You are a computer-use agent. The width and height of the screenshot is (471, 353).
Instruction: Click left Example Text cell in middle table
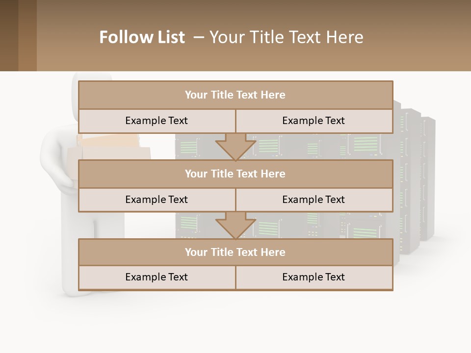pyautogui.click(x=157, y=200)
